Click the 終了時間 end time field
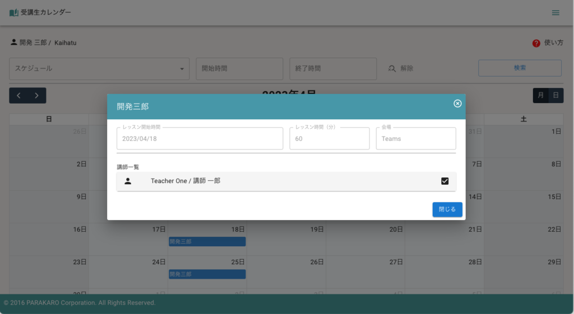Image resolution: width=574 pixels, height=314 pixels. (x=333, y=69)
